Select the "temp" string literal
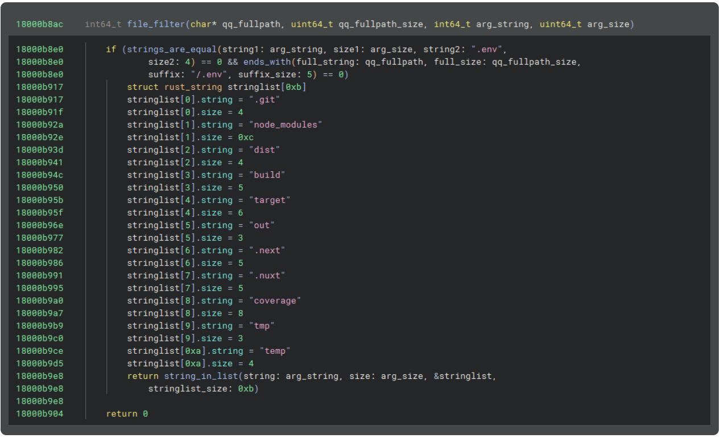 pyautogui.click(x=274, y=350)
